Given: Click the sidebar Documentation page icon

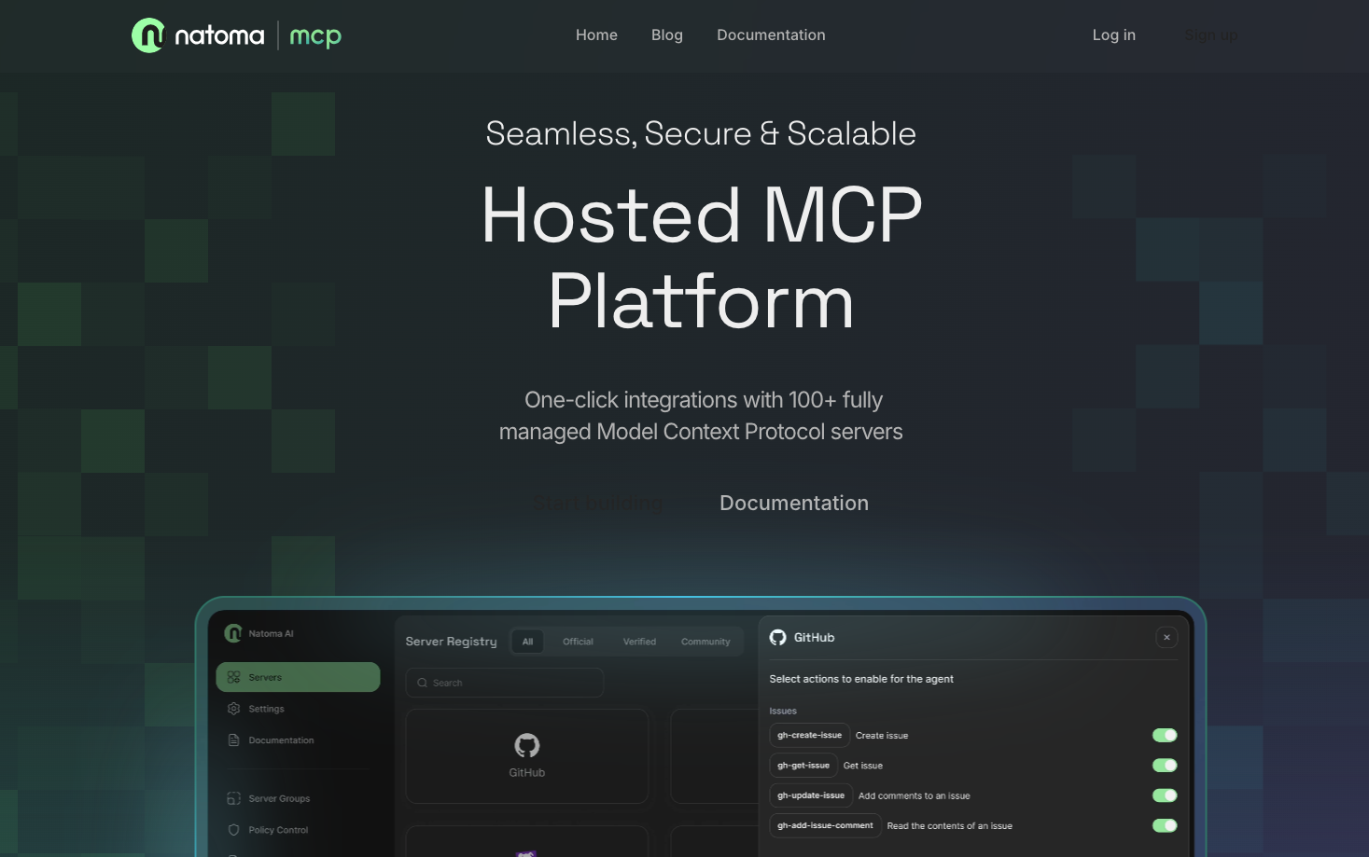Looking at the screenshot, I should [x=233, y=740].
